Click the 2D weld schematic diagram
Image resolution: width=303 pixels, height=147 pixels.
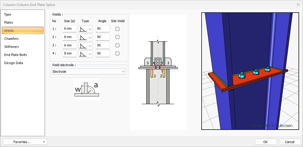pyautogui.click(x=158, y=72)
